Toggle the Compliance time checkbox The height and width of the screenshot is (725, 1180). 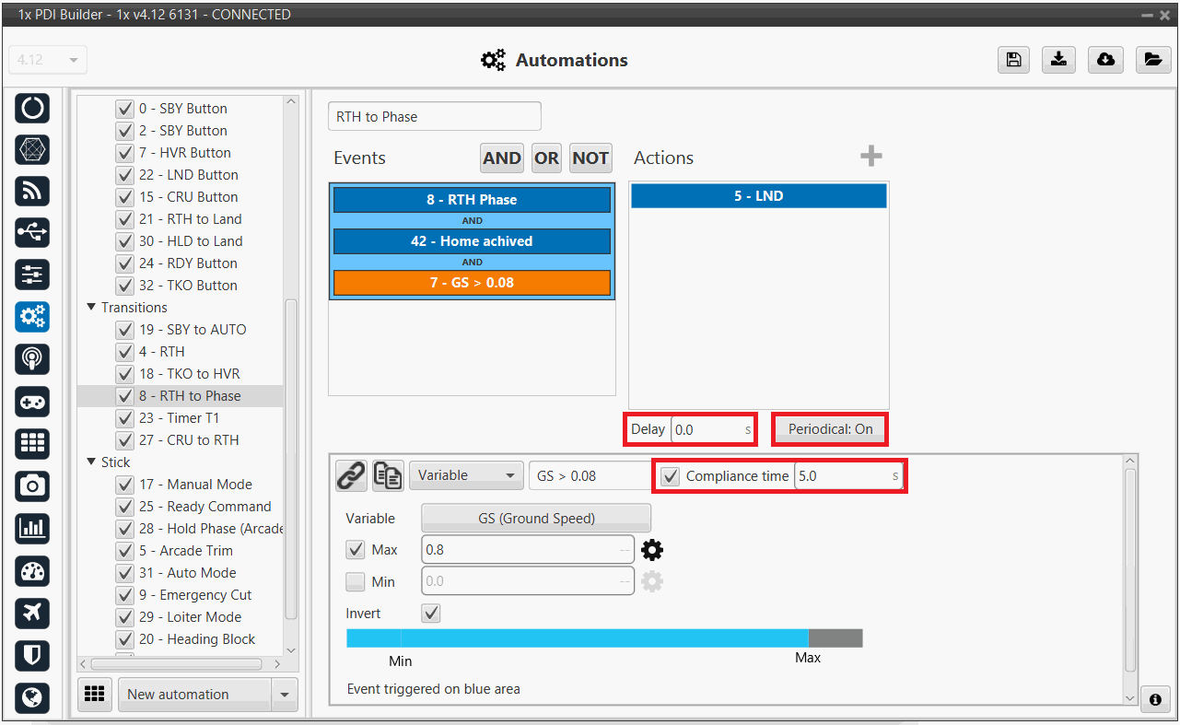click(x=671, y=476)
